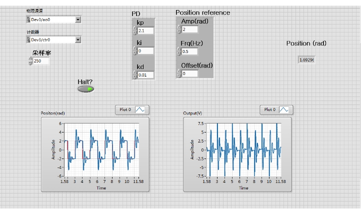Click the I/O icon beside Dev3/ctr0
The image size is (361, 210).
point(28,39)
